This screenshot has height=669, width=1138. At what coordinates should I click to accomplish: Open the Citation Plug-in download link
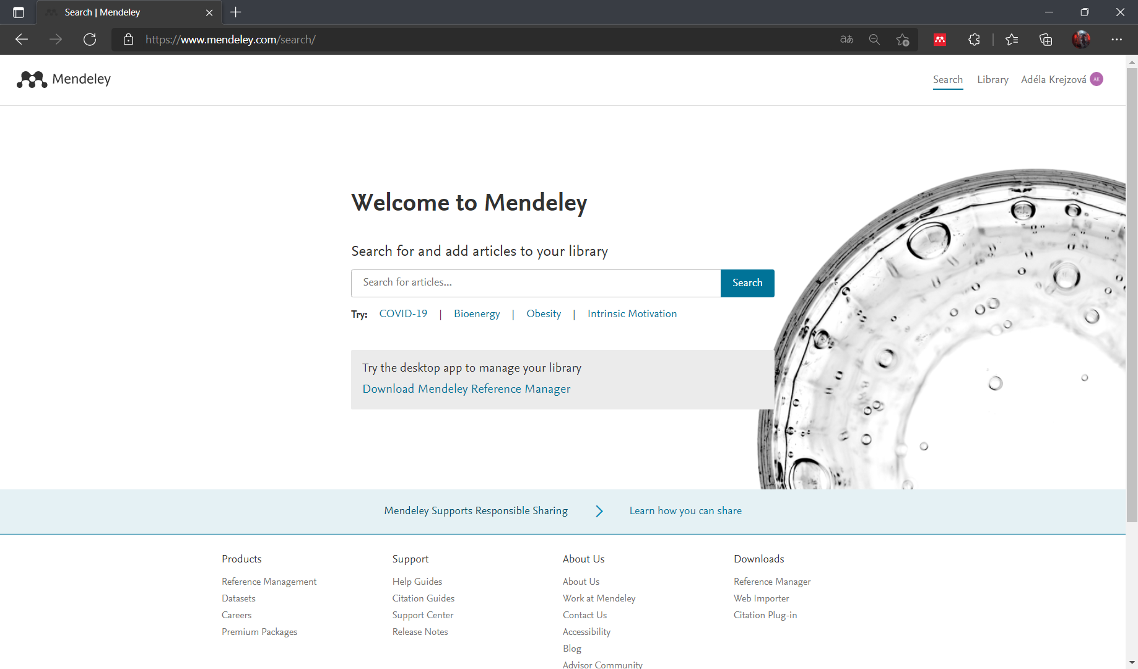point(765,615)
